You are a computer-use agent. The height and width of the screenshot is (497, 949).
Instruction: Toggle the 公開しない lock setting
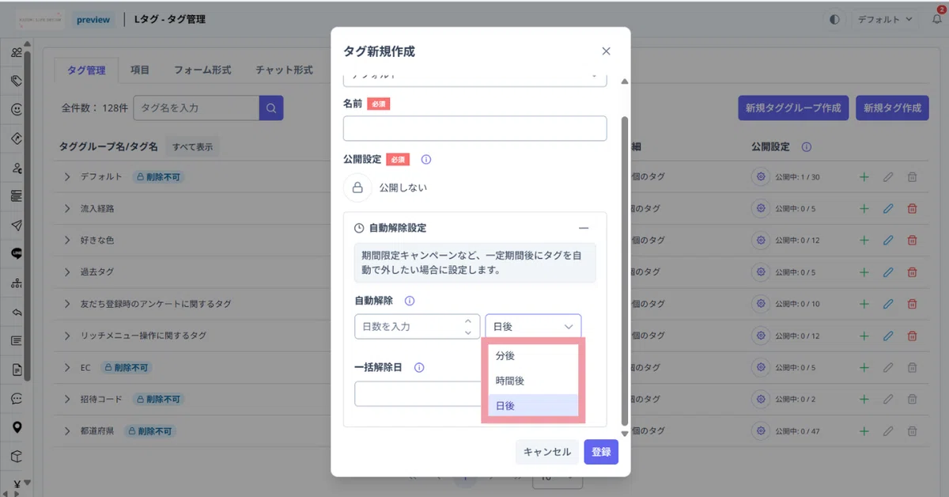pyautogui.click(x=357, y=188)
